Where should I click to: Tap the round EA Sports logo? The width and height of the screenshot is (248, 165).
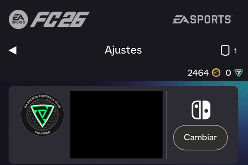tap(18, 19)
